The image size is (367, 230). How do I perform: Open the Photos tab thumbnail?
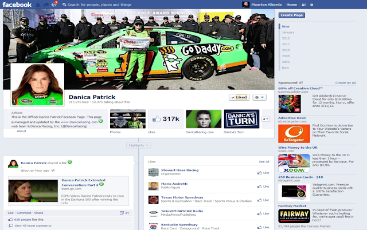pyautogui.click(x=128, y=119)
